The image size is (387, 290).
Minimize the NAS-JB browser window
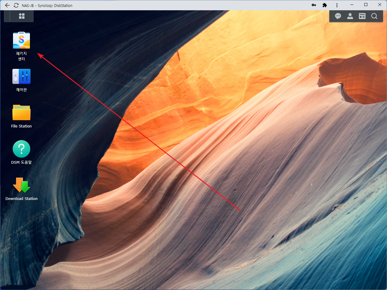352,5
